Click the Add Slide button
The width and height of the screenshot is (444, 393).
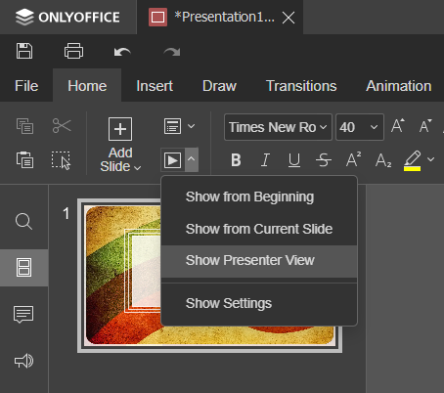click(120, 145)
